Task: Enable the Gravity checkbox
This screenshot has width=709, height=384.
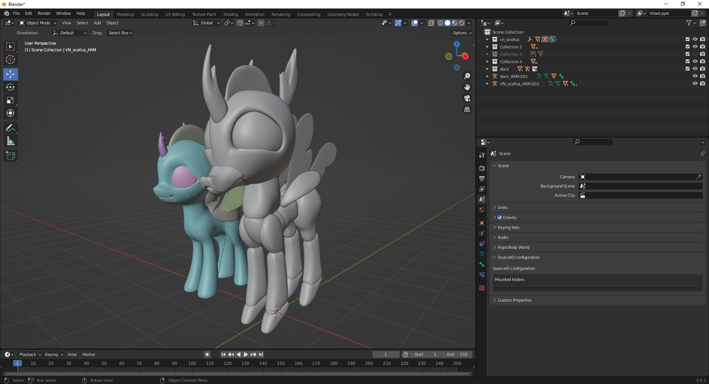Action: pyautogui.click(x=500, y=217)
